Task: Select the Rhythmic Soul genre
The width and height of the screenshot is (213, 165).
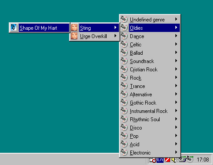Action: [x=150, y=119]
